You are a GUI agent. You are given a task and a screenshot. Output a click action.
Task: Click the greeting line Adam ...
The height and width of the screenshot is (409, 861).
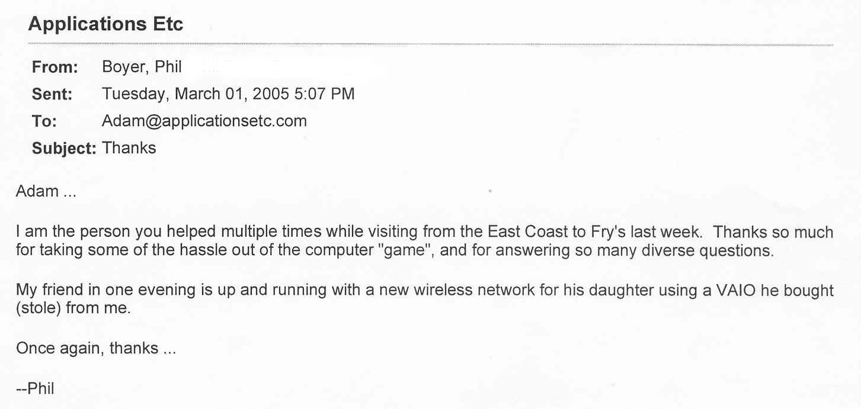click(46, 191)
